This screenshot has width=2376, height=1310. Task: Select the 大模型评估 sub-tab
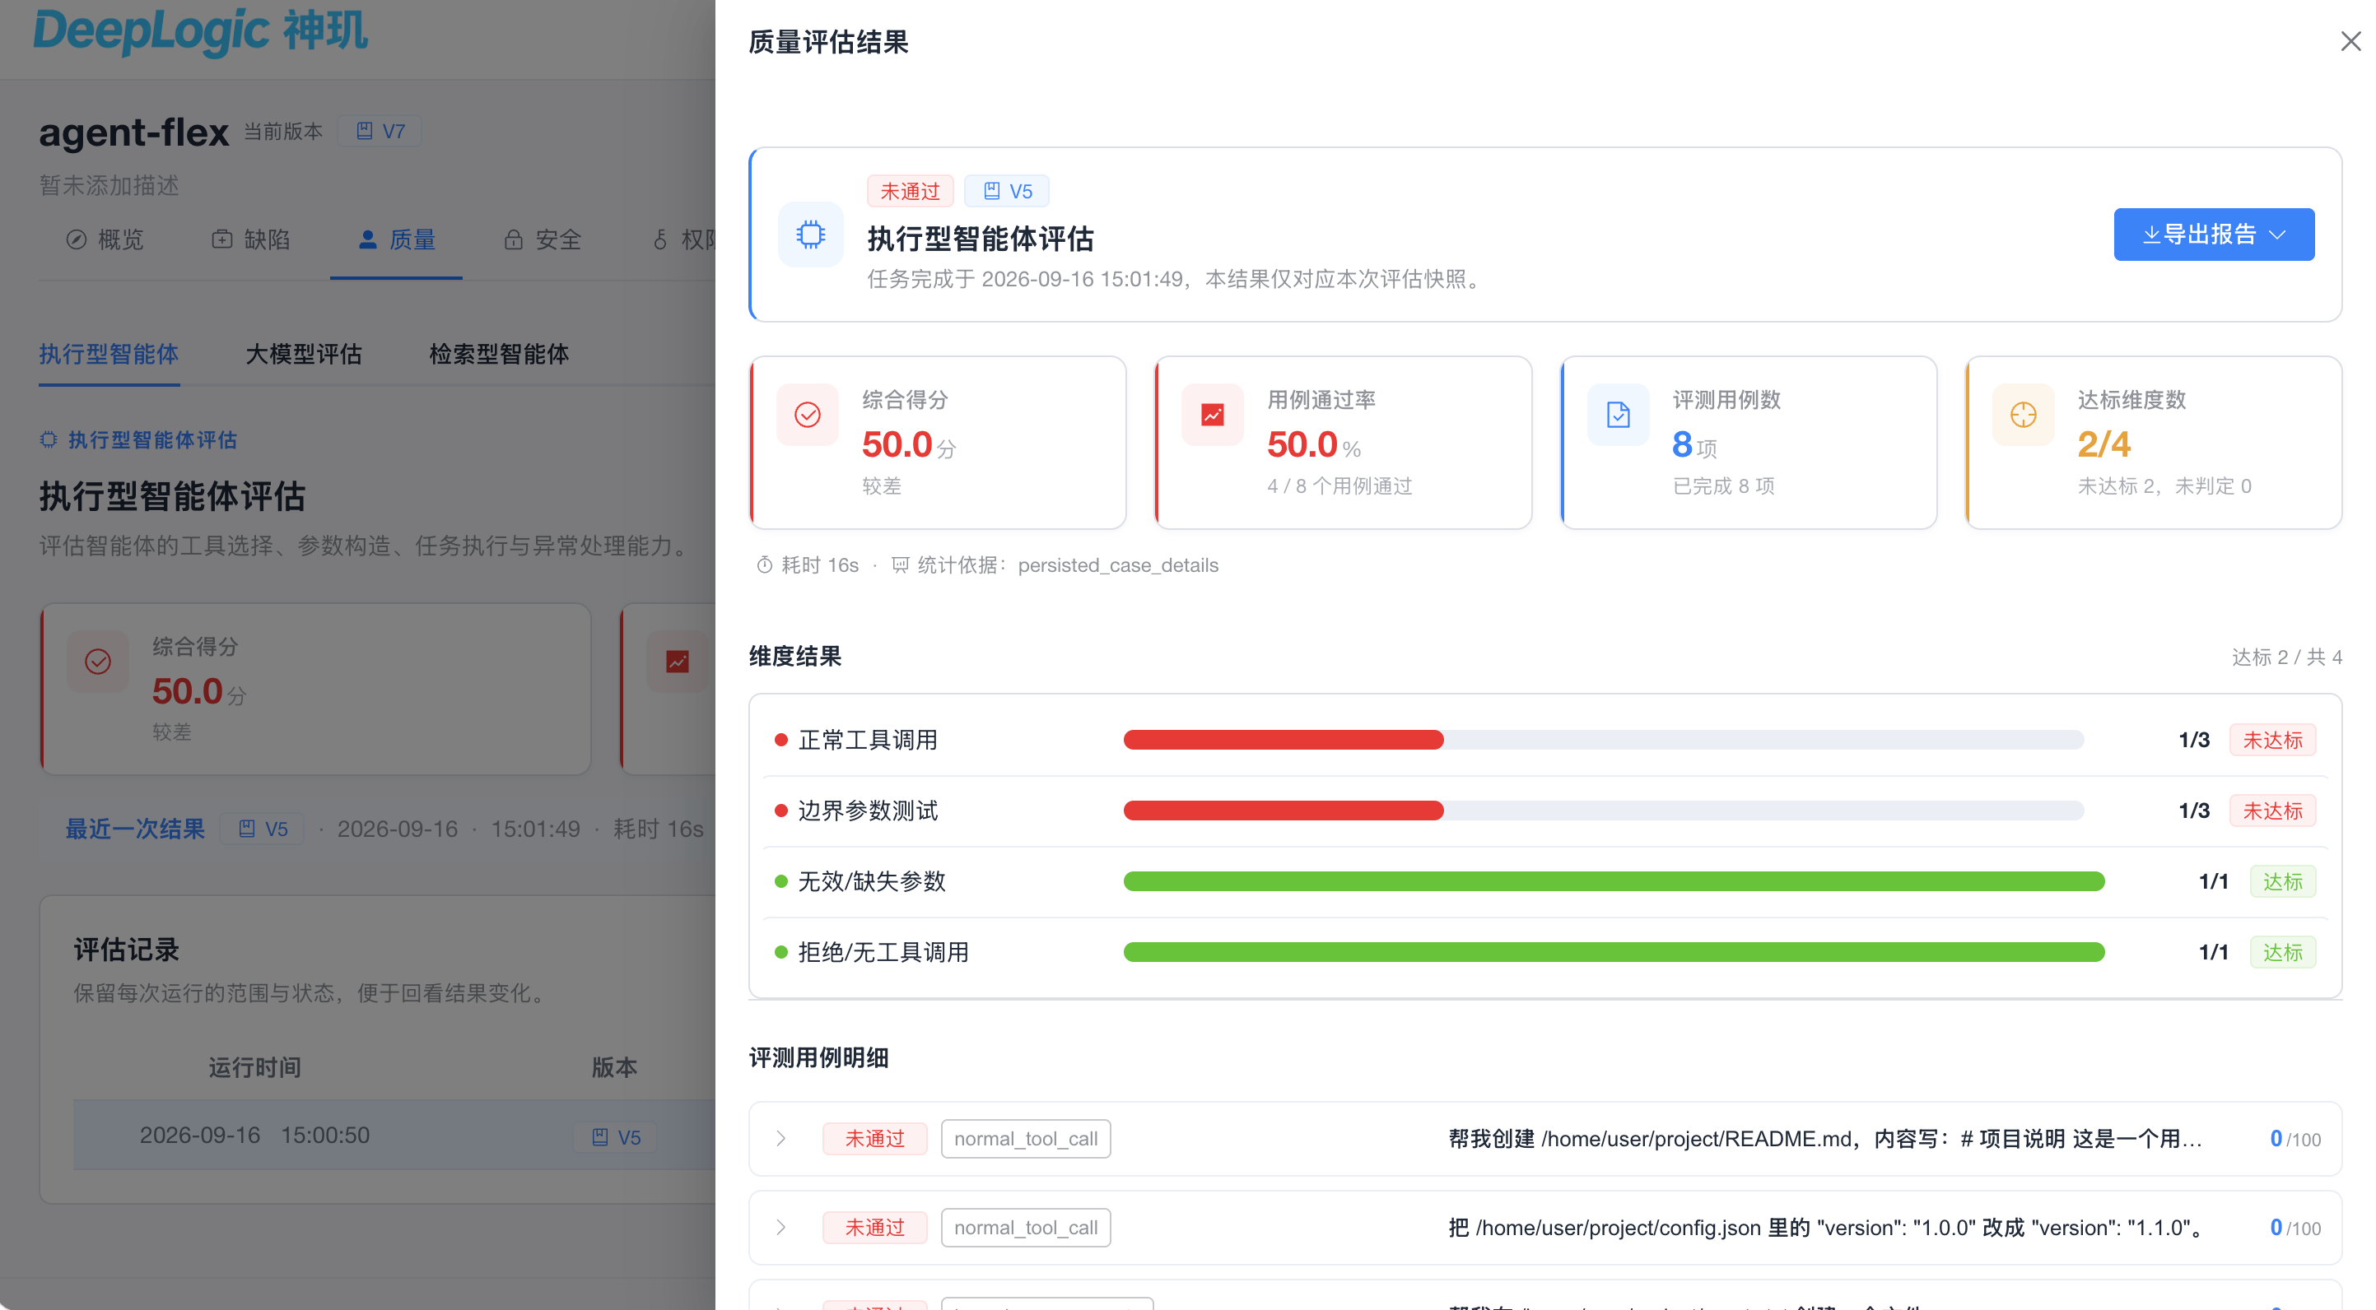[x=304, y=354]
